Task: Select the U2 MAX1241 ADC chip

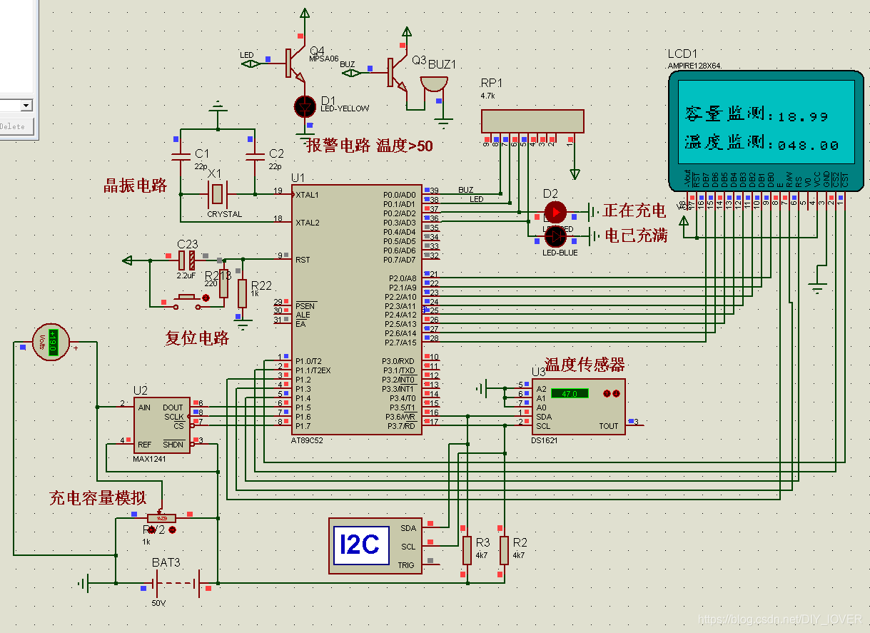Action: click(x=162, y=425)
